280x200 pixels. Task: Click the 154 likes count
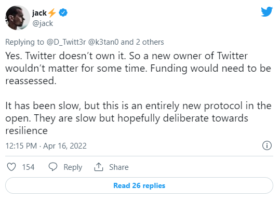(28, 167)
